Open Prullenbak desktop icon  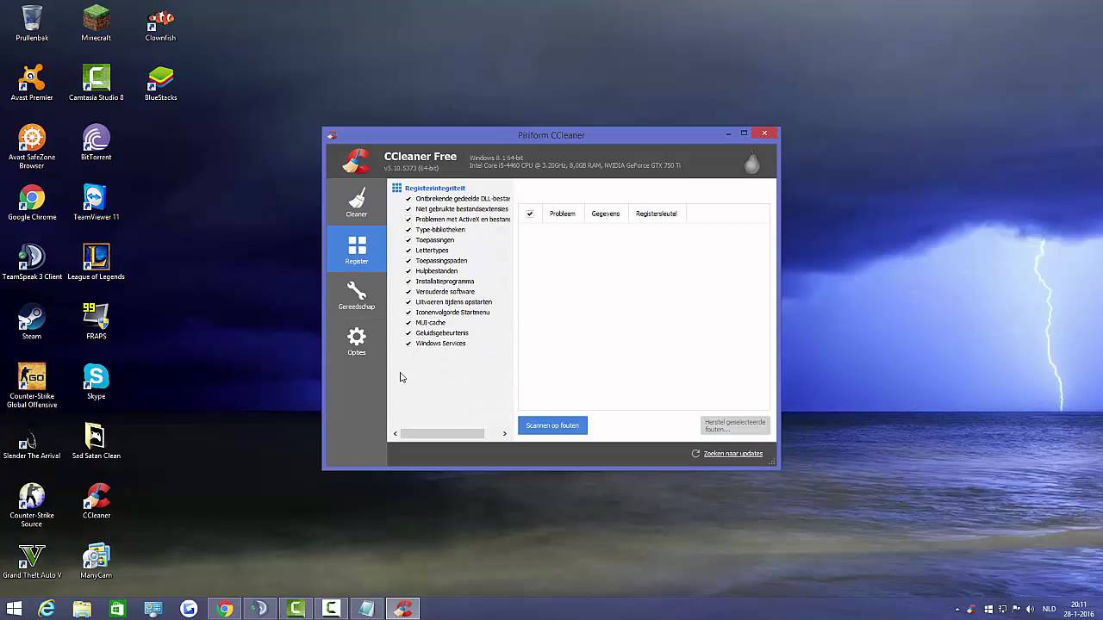pyautogui.click(x=32, y=23)
